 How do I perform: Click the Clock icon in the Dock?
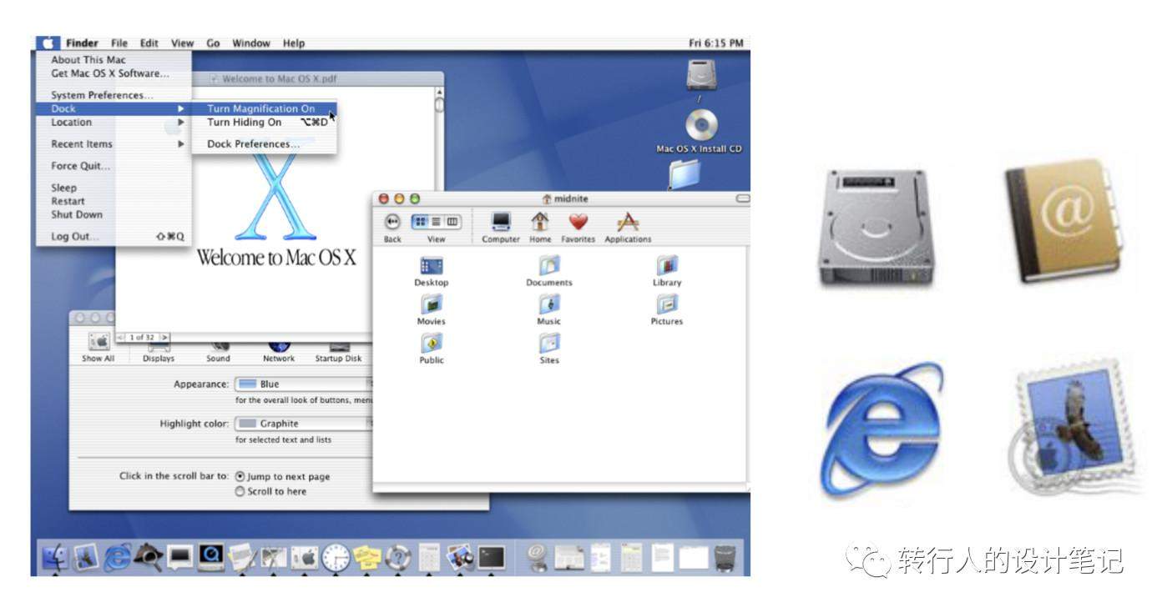click(x=336, y=557)
